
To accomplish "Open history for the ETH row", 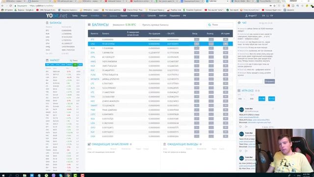I will pyautogui.click(x=226, y=53).
